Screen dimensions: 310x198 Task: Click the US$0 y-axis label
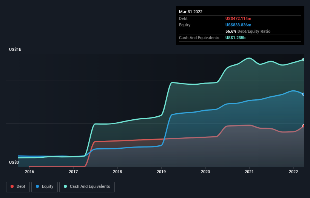(x=14, y=162)
